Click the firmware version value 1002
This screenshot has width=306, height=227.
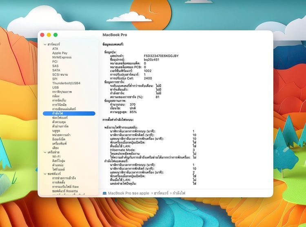(x=148, y=71)
